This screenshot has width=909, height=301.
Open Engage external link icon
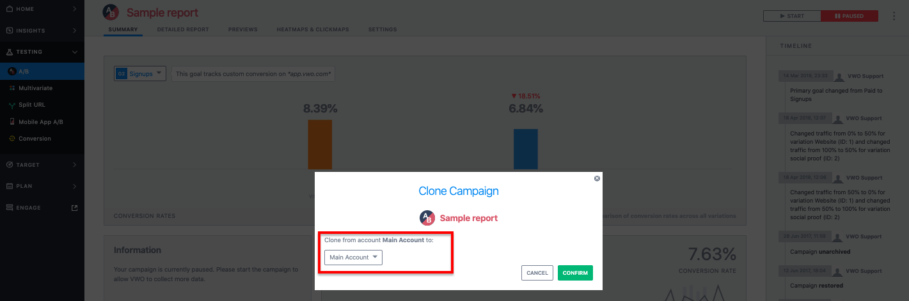(74, 208)
